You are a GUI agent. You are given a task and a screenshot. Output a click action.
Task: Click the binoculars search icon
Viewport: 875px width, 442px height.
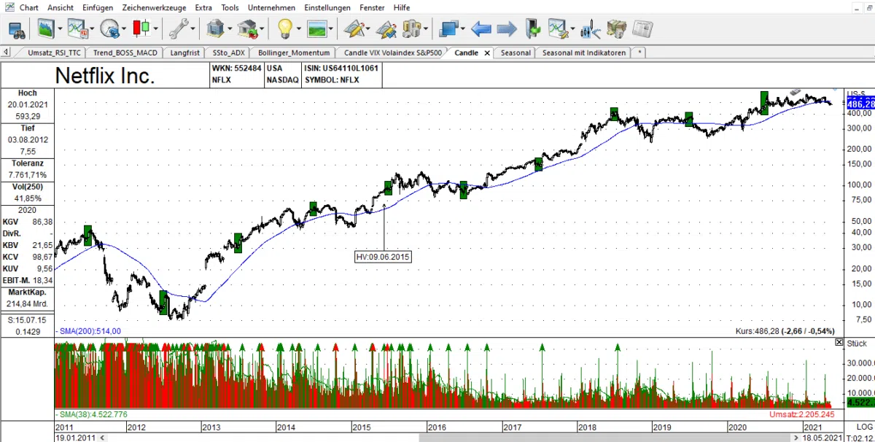coord(18,29)
